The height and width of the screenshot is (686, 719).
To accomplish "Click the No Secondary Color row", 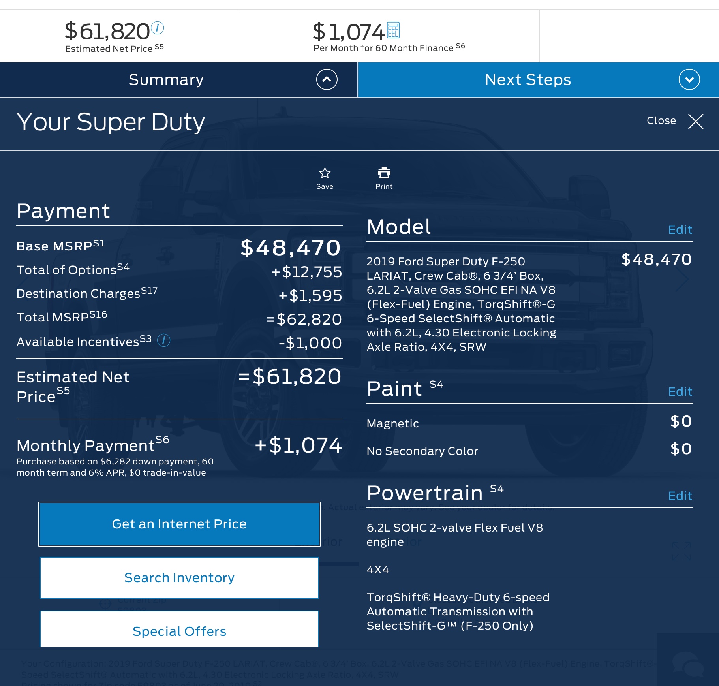I will point(529,450).
